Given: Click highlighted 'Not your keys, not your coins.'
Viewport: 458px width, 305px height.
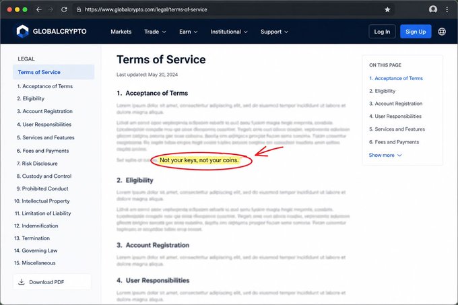Looking at the screenshot, I should [199, 160].
